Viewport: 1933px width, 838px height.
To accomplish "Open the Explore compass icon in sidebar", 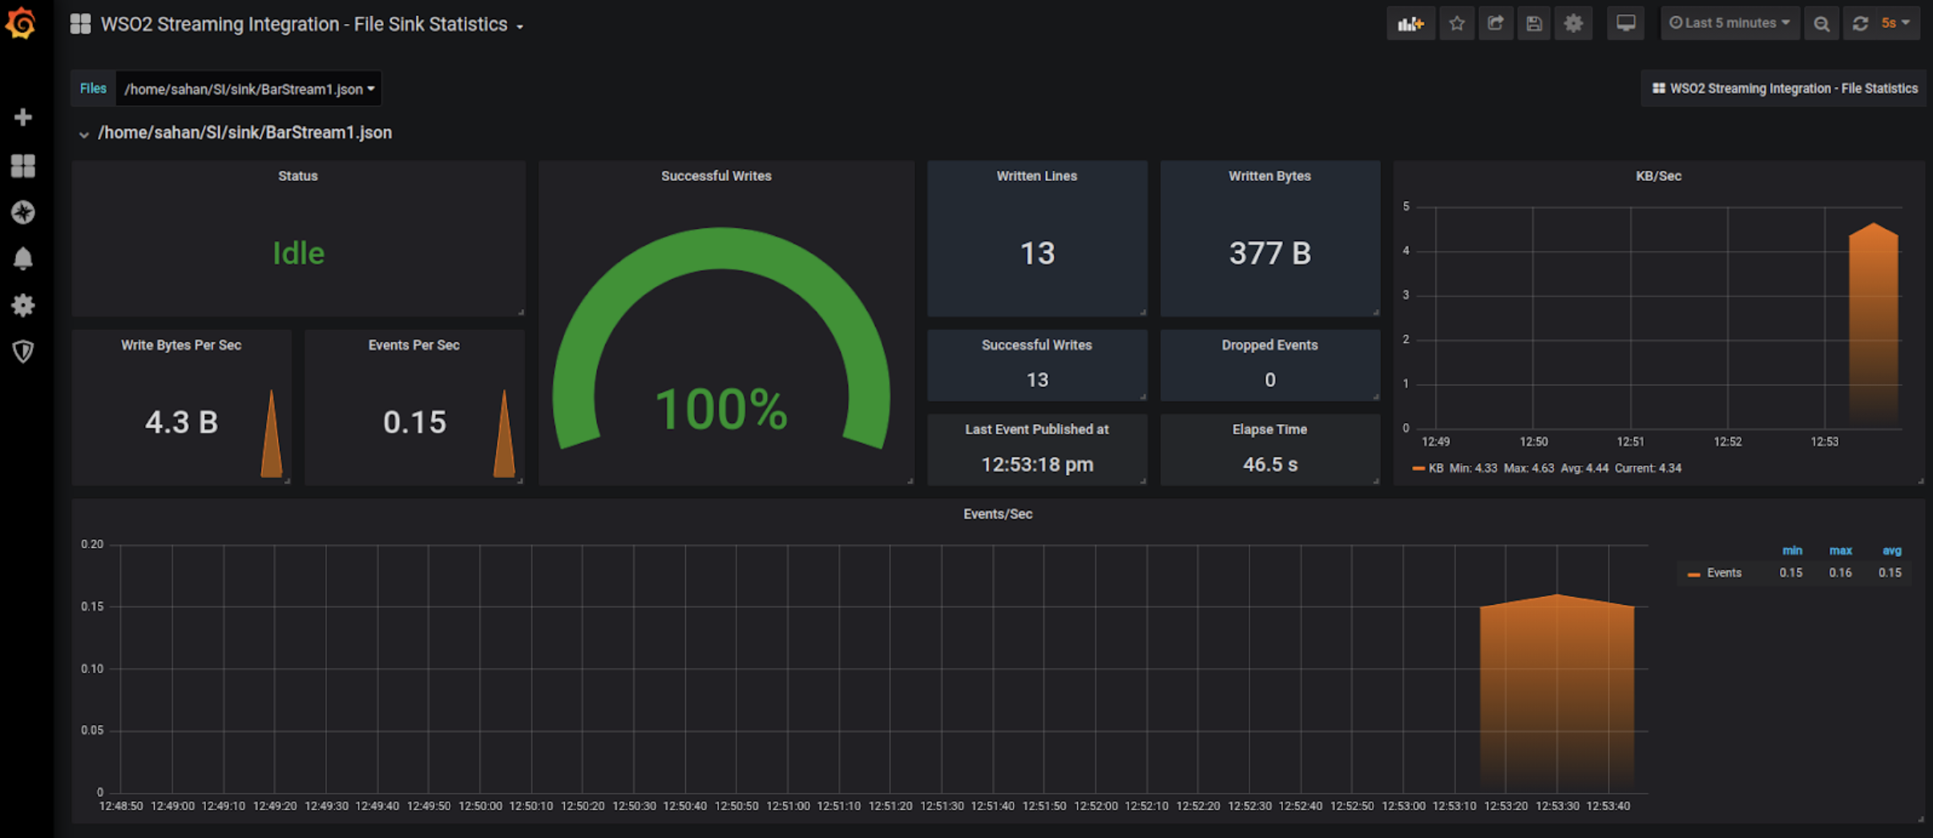I will click(x=23, y=212).
